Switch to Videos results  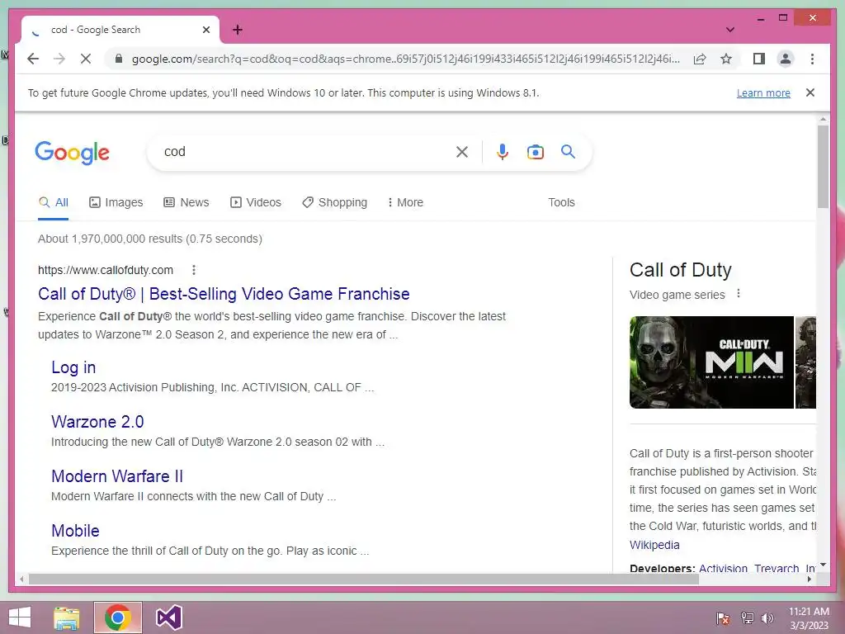[x=256, y=203]
